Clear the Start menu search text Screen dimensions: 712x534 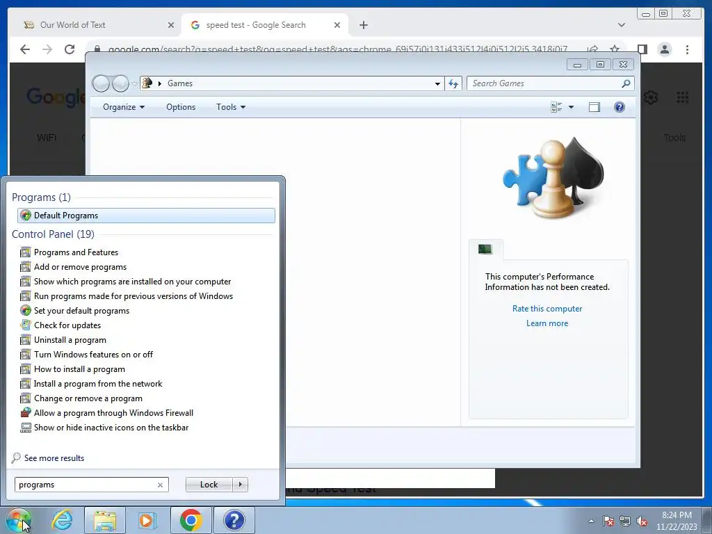161,485
